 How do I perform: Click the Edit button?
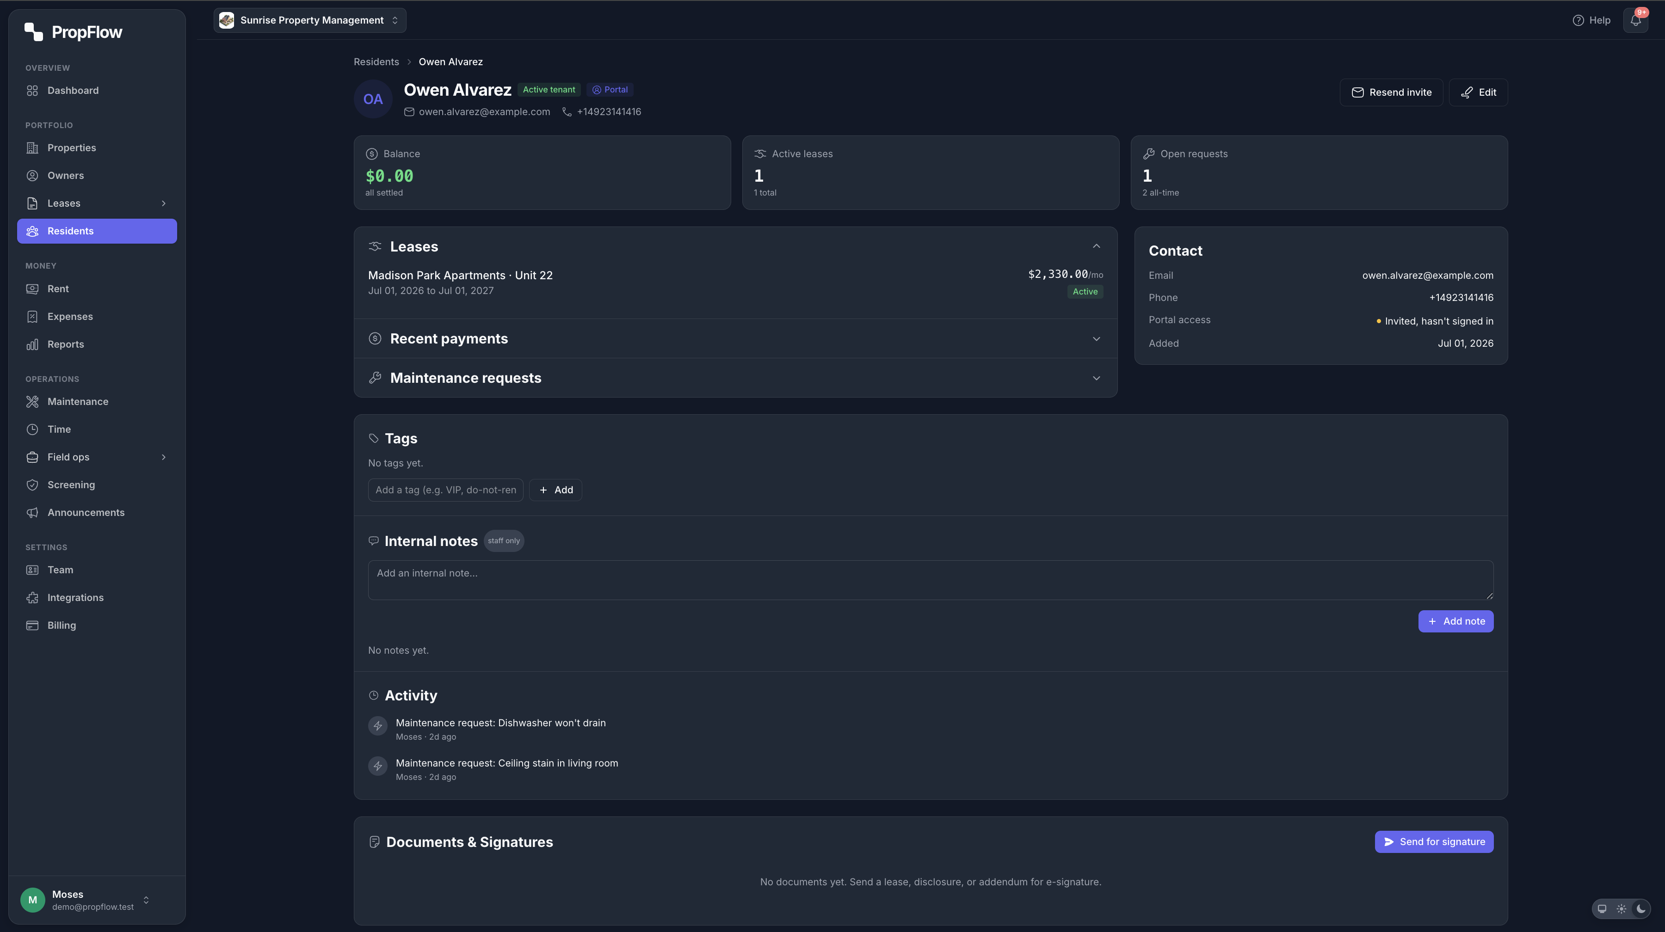click(x=1478, y=92)
